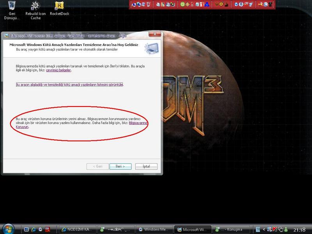The width and height of the screenshot is (312, 234).
Task: Click the 21:18 taskbar clock
Action: [x=299, y=230]
